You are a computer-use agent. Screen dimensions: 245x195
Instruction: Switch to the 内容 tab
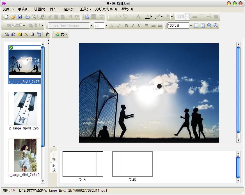[54, 157]
